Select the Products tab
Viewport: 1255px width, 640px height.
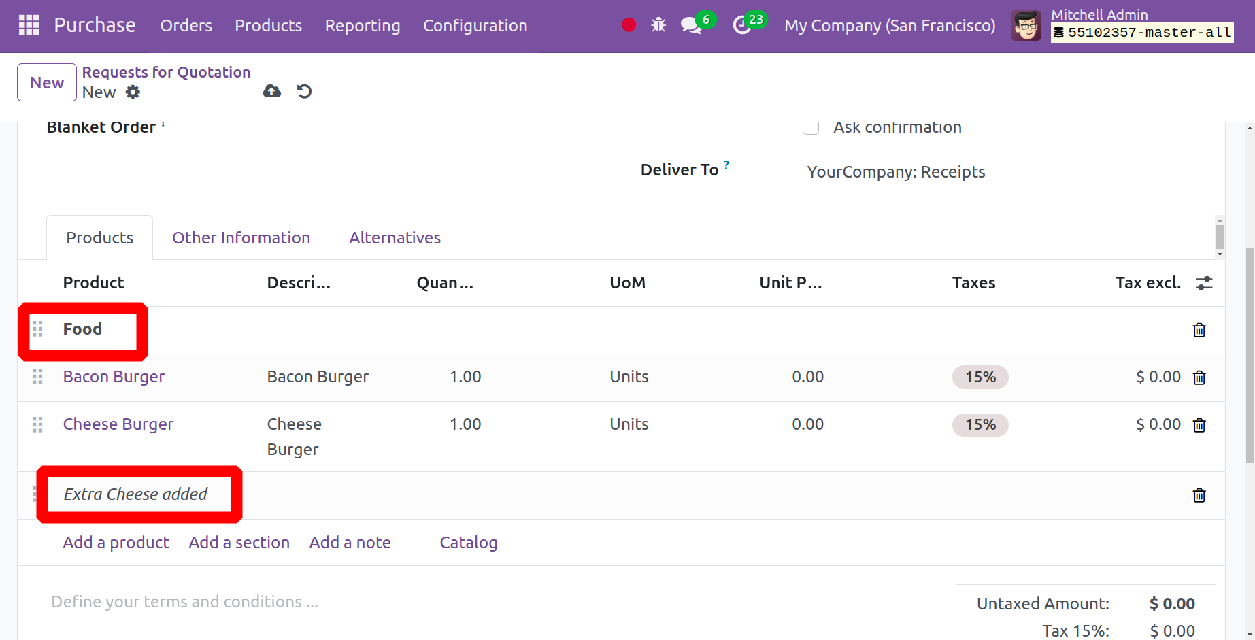tap(100, 238)
